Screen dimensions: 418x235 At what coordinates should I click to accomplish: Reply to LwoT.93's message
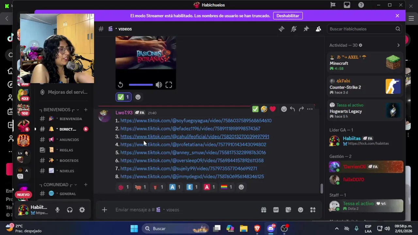[x=293, y=109]
